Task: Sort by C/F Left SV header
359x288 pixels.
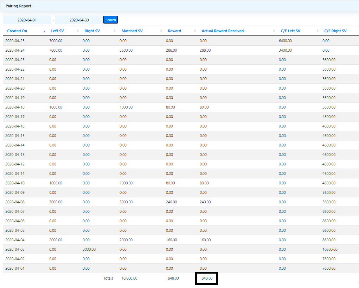Action: (290, 31)
